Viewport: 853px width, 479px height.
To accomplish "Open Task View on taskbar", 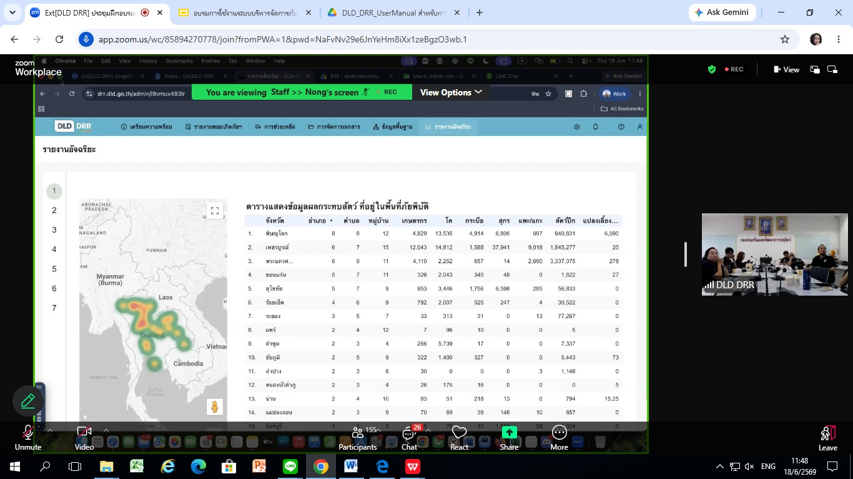I will [x=75, y=466].
